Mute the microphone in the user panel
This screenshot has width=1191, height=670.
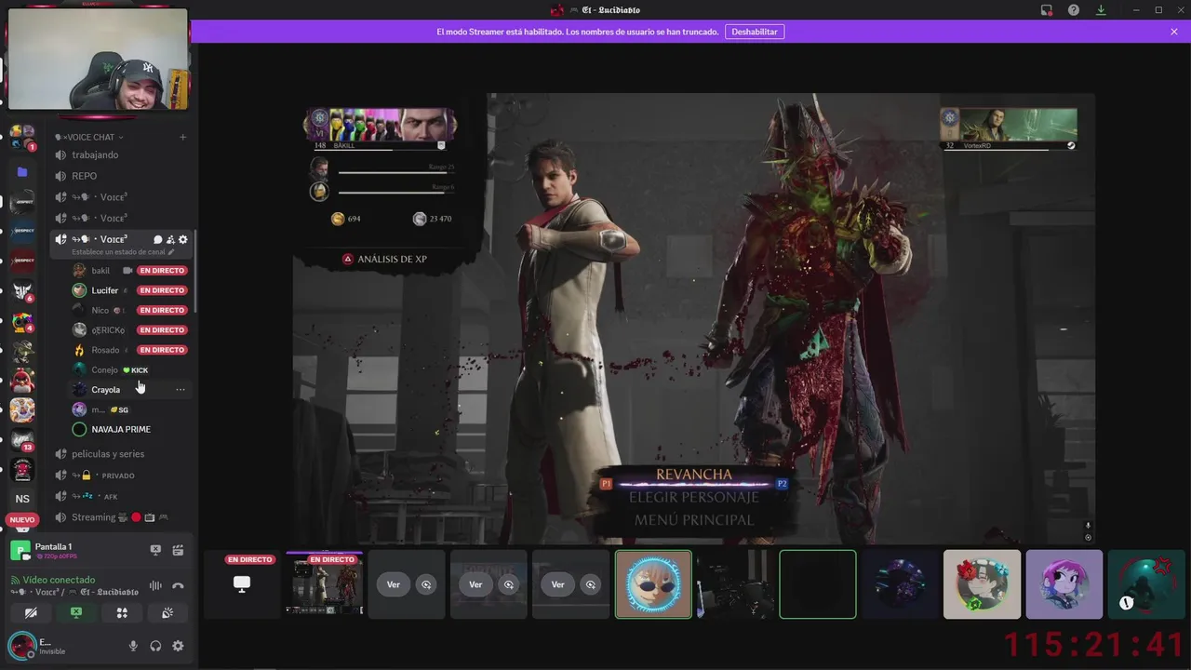133,646
